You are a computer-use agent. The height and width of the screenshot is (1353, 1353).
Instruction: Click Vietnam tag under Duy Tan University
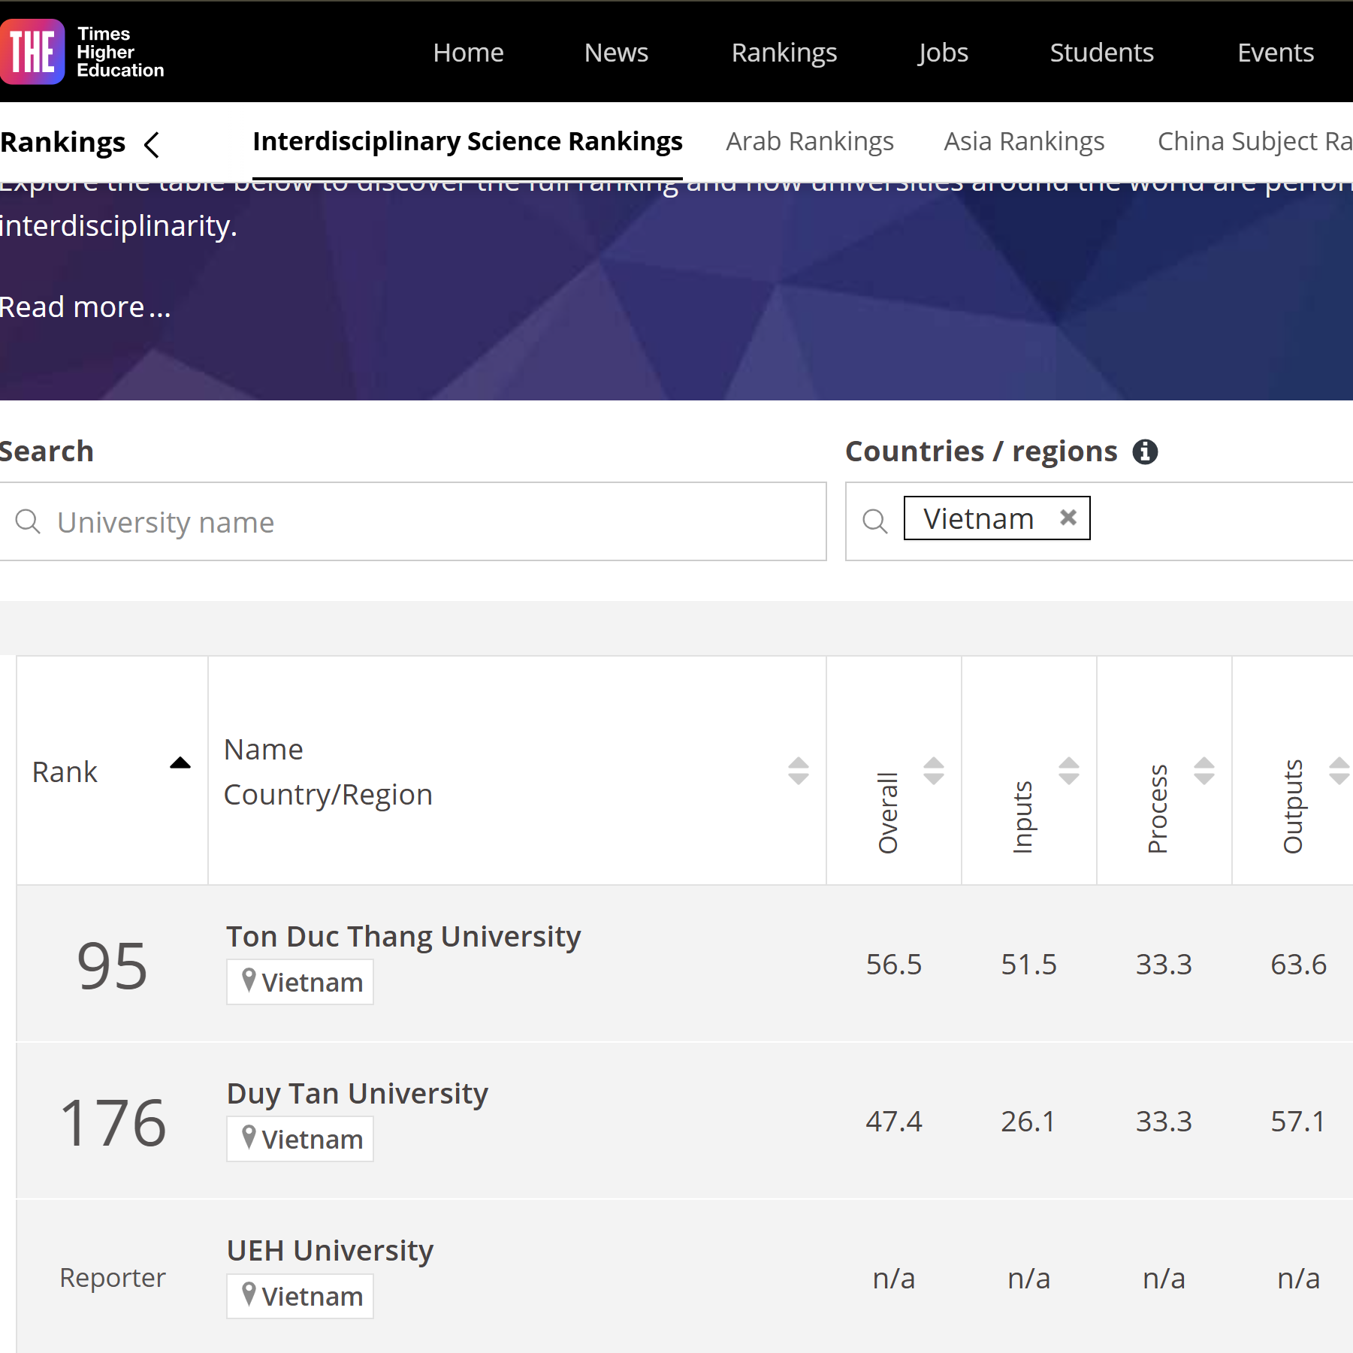(300, 1139)
